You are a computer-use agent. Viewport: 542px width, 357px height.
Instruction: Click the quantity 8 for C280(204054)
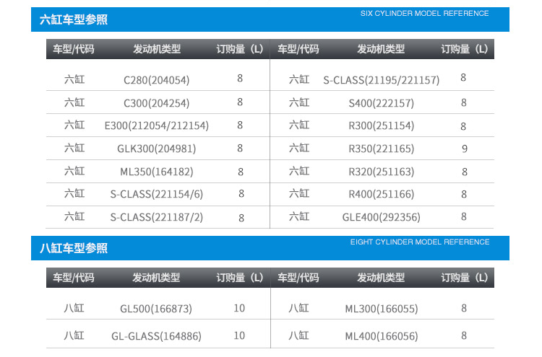click(x=240, y=79)
